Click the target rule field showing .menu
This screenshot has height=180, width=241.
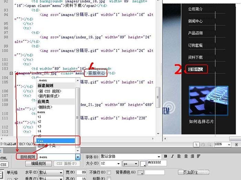point(56,157)
